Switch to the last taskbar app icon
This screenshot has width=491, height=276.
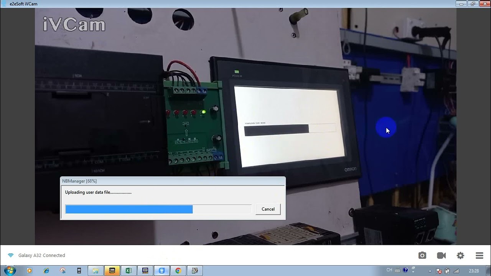pos(194,271)
